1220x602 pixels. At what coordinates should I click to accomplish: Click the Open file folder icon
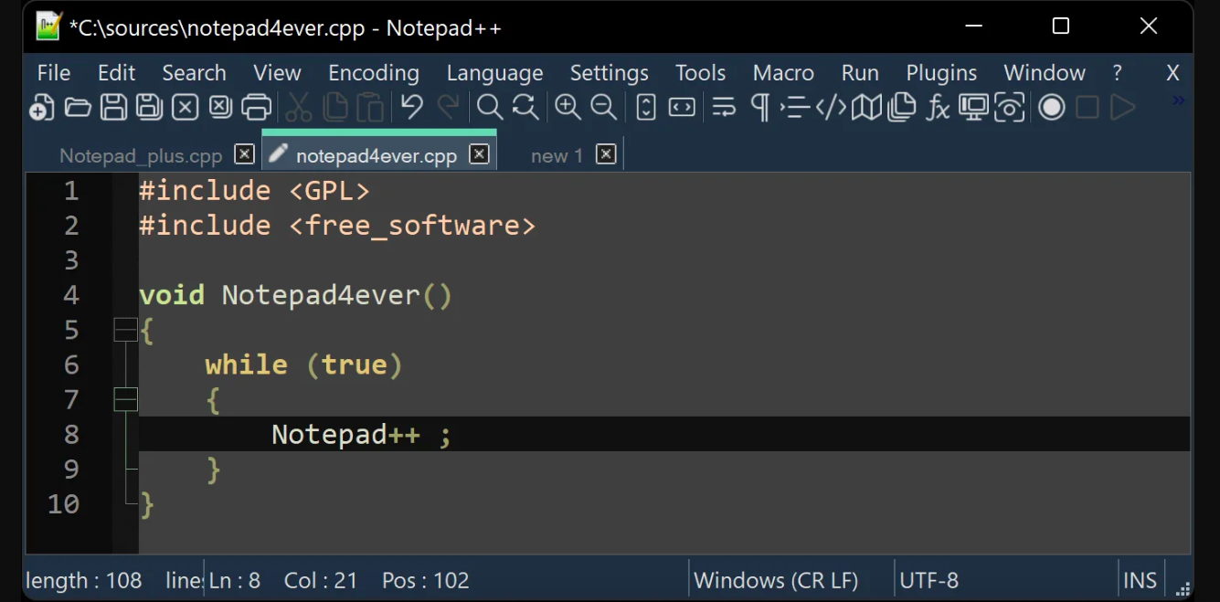pyautogui.click(x=78, y=108)
